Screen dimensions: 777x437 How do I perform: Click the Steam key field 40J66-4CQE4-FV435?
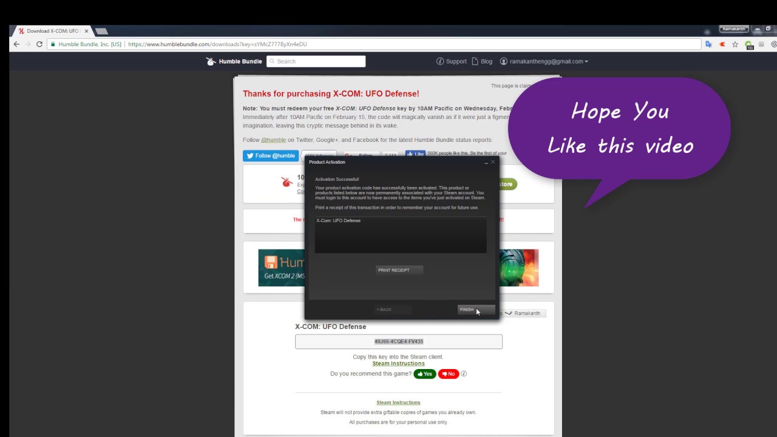click(399, 342)
